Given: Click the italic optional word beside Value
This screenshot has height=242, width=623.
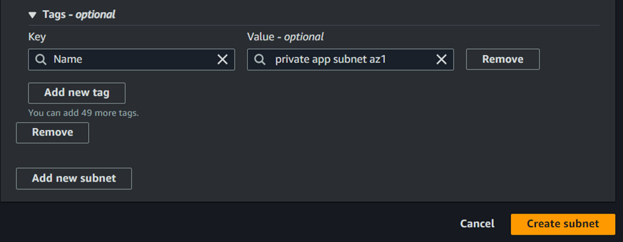Looking at the screenshot, I should (304, 37).
